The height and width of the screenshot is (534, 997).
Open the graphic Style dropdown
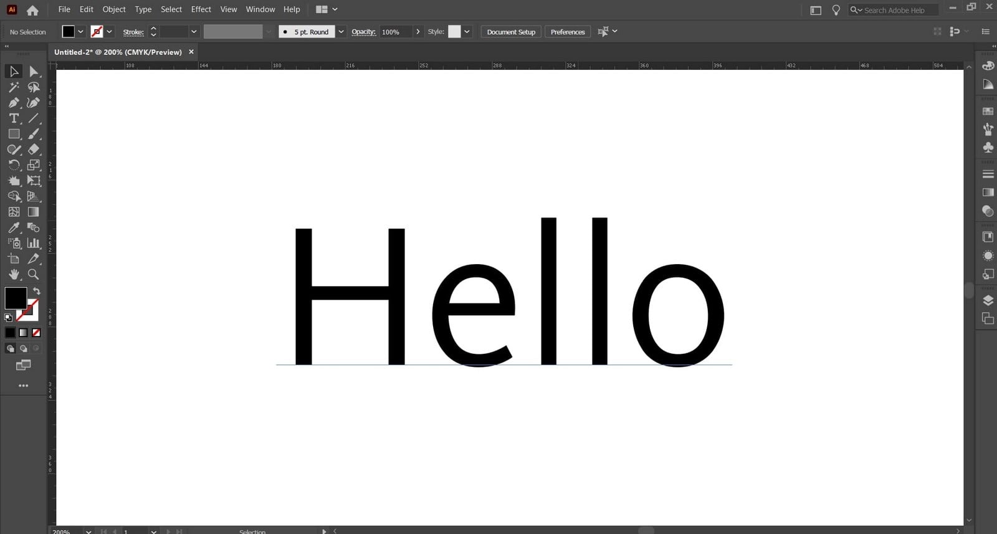click(x=467, y=32)
